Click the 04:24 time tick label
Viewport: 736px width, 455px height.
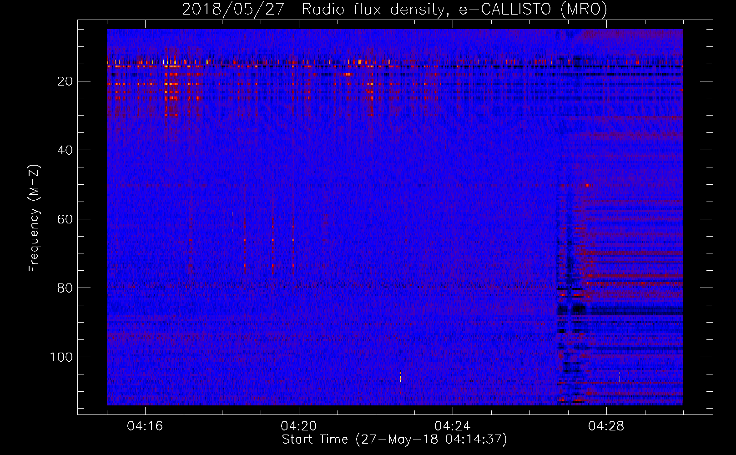453,426
